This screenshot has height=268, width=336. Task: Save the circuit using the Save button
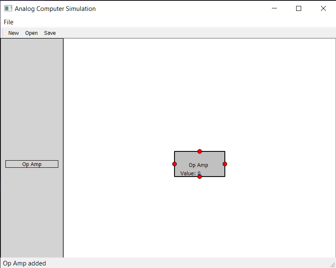(50, 33)
